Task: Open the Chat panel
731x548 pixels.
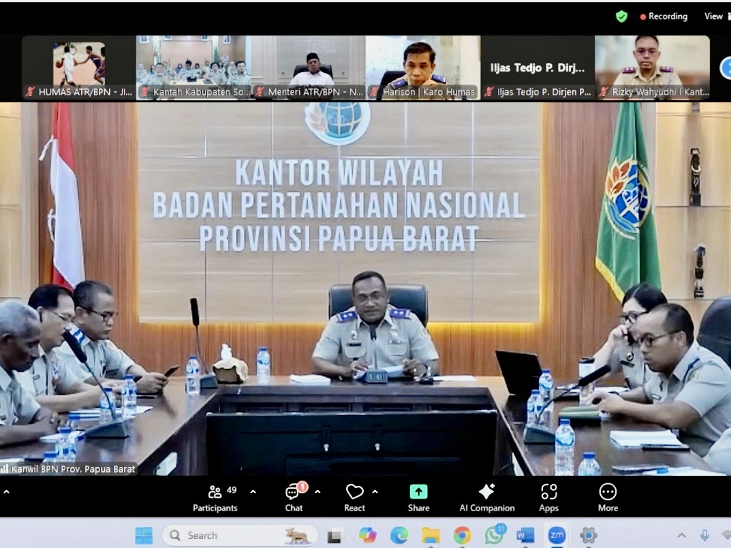Action: click(x=293, y=491)
